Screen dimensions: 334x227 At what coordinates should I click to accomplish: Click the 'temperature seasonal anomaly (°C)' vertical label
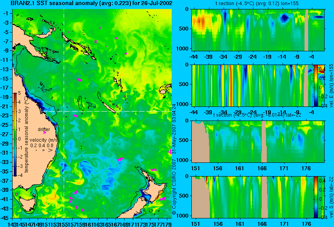26,135
